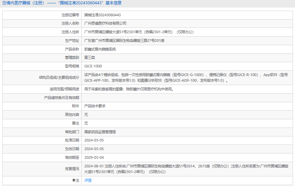Click the date in 生效日期 row
295x186 pixels.
94,149
